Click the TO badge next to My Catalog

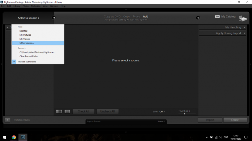217,17
